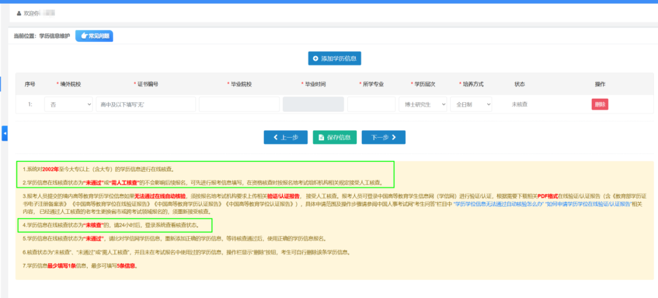Screen dimensions: 658x298
Task: Click note 7 about 最多可填写5条信息
Action: click(80, 266)
